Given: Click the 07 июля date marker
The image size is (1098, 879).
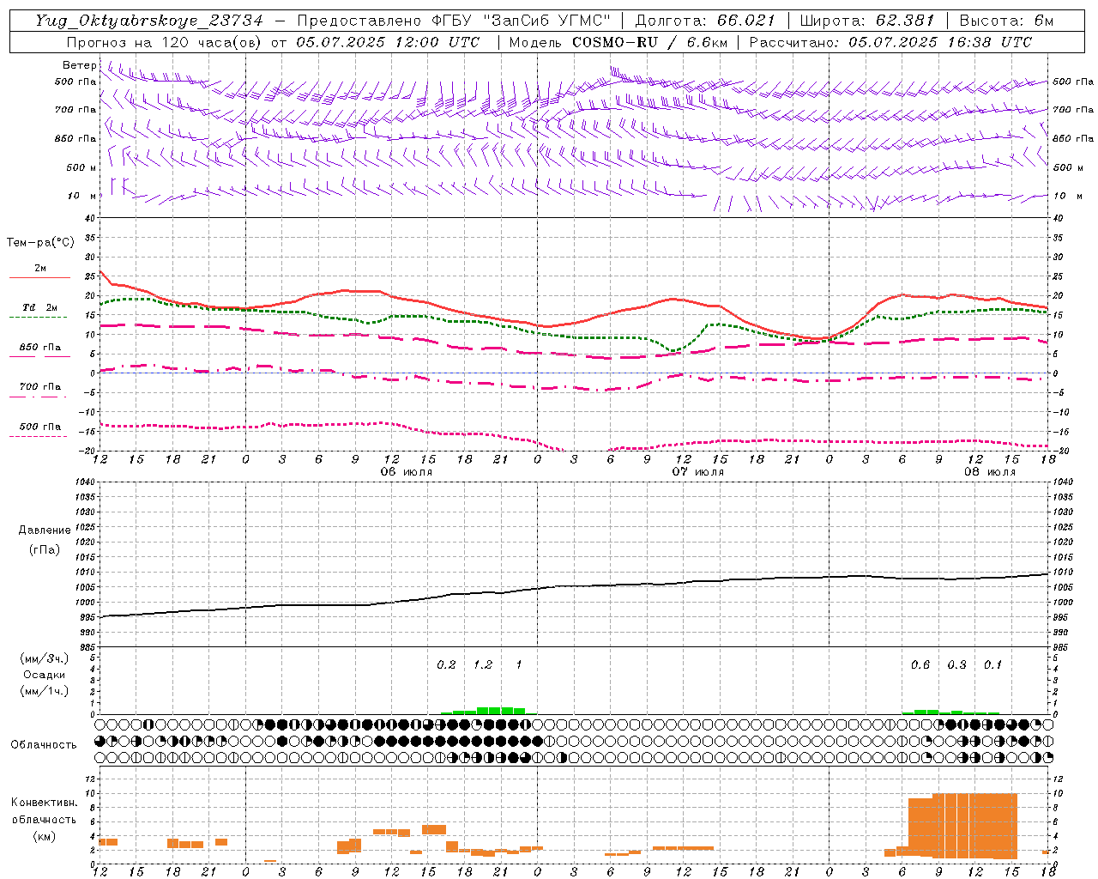Looking at the screenshot, I should point(698,472).
